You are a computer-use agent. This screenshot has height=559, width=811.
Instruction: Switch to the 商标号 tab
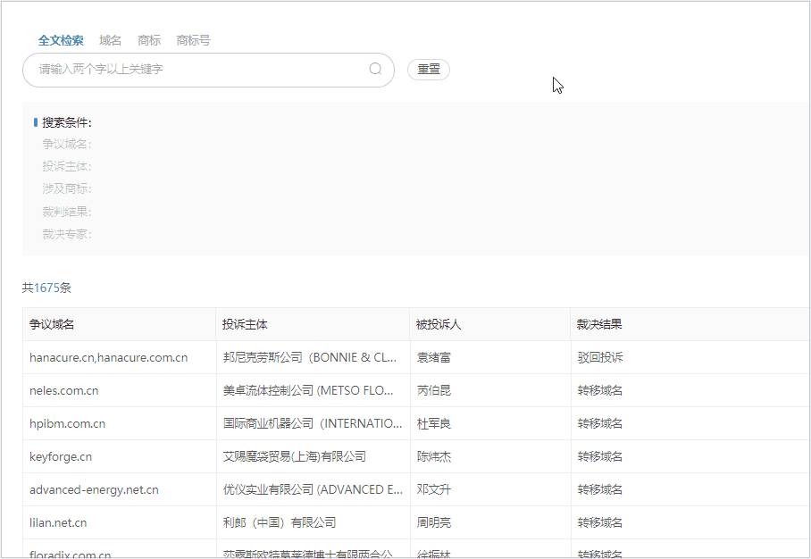(x=191, y=39)
